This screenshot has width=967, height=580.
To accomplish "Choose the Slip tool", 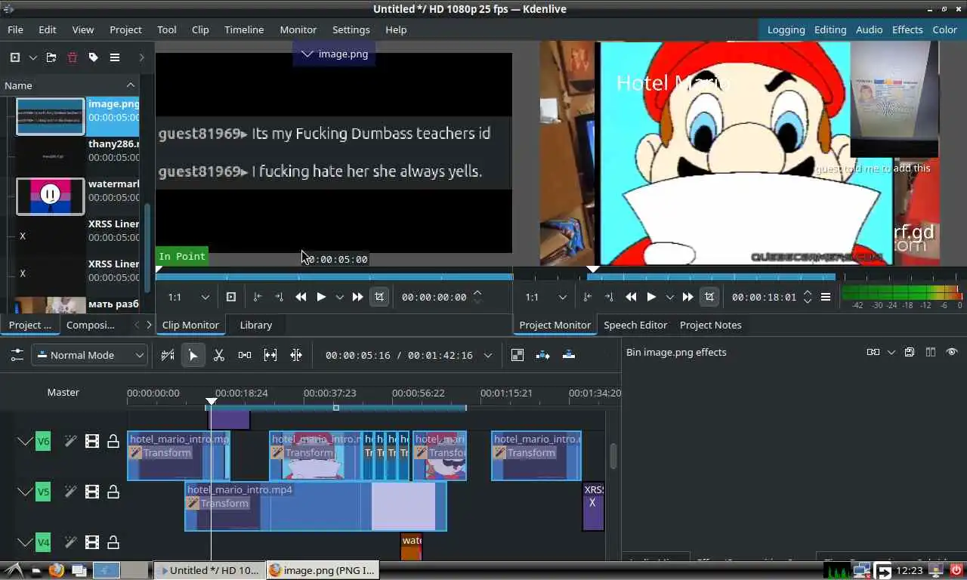I will [x=270, y=355].
